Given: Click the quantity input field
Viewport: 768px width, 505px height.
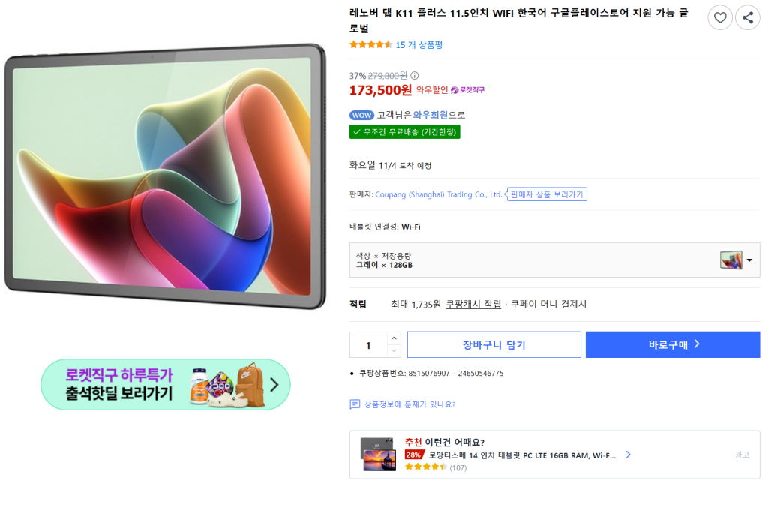Looking at the screenshot, I should 368,345.
